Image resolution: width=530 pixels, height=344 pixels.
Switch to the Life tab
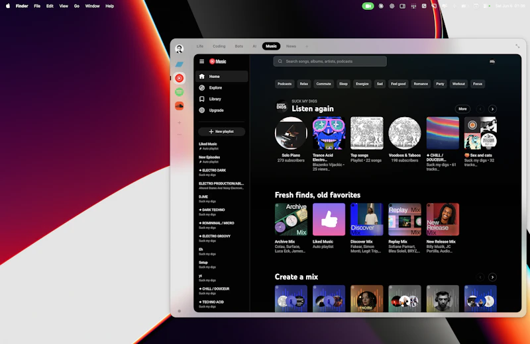point(200,46)
